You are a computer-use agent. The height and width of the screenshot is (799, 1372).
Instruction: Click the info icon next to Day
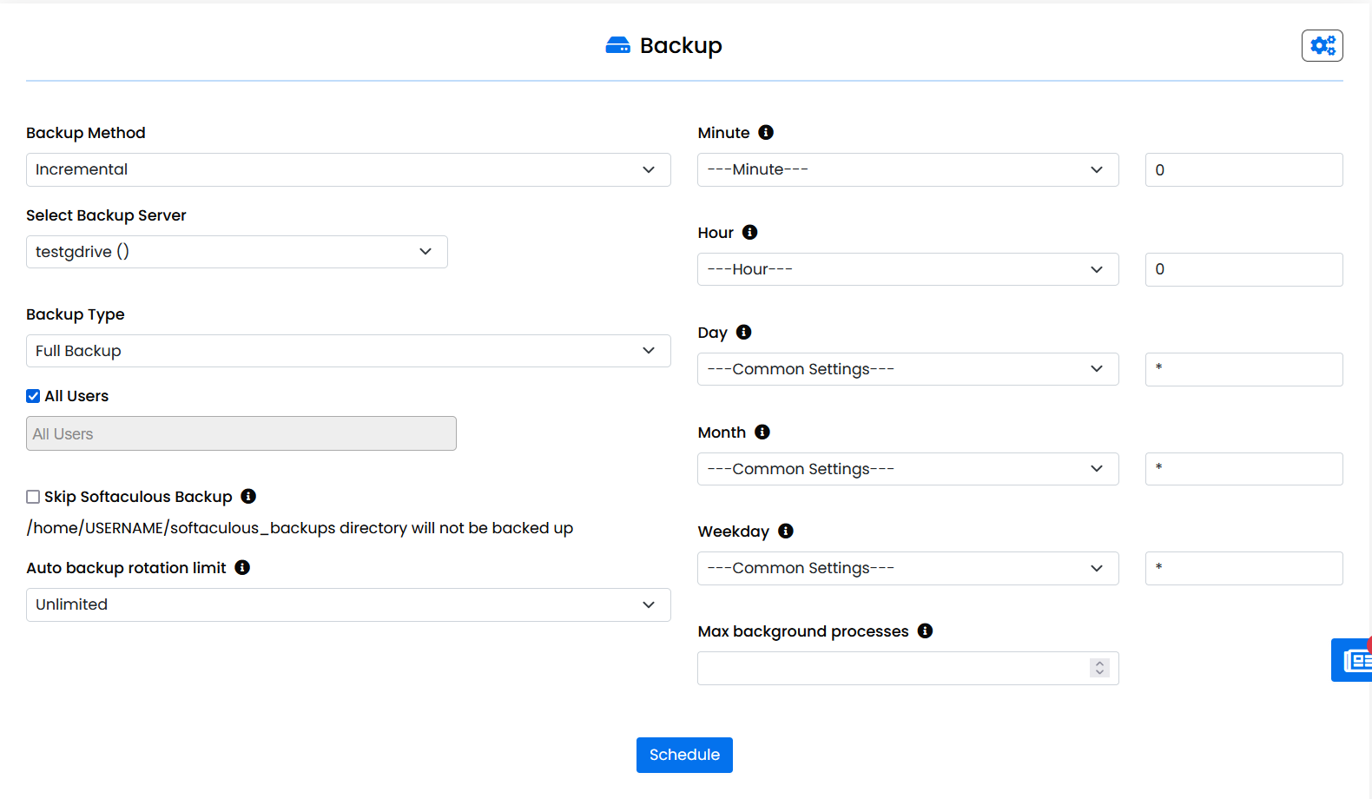click(x=743, y=333)
